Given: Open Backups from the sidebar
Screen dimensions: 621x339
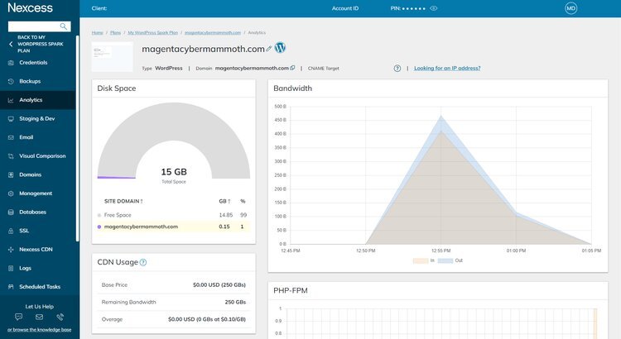Looking at the screenshot, I should [30, 81].
